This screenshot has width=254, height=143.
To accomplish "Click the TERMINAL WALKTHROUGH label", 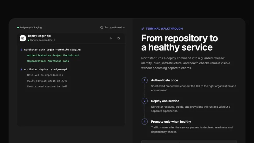I will pos(164,29).
